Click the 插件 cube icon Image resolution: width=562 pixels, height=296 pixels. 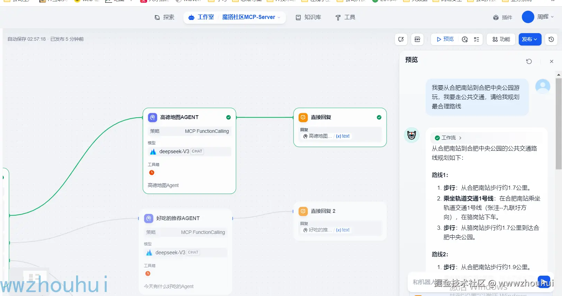(496, 17)
